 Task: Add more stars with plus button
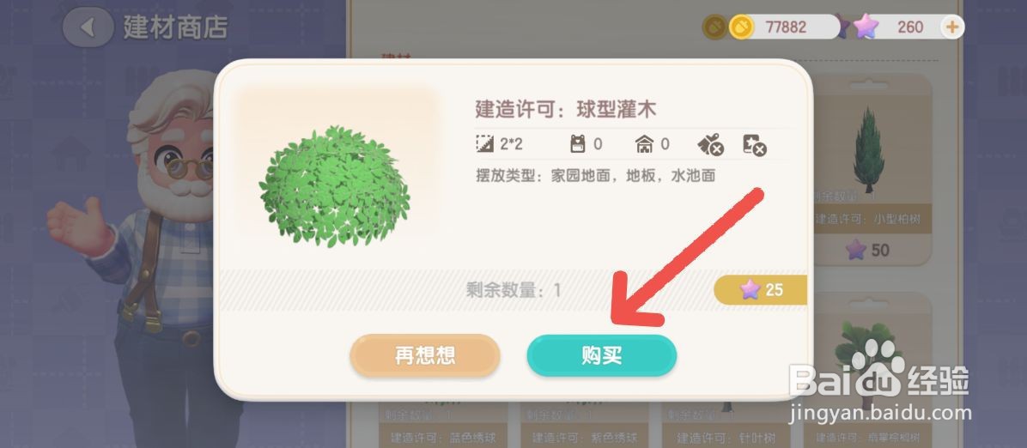pos(951,27)
